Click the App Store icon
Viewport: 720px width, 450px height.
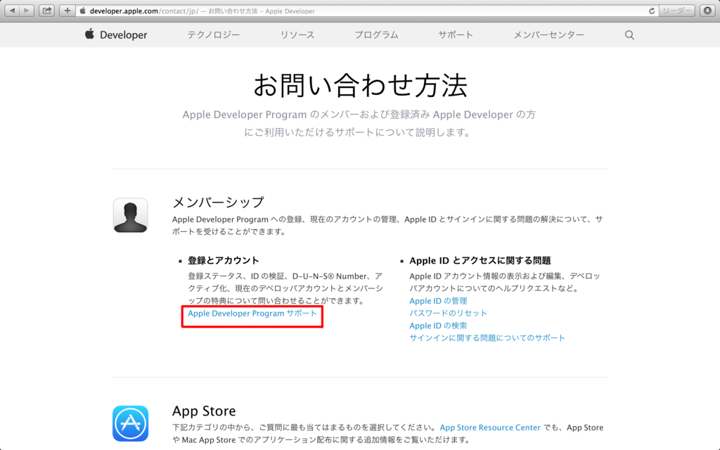(x=130, y=423)
